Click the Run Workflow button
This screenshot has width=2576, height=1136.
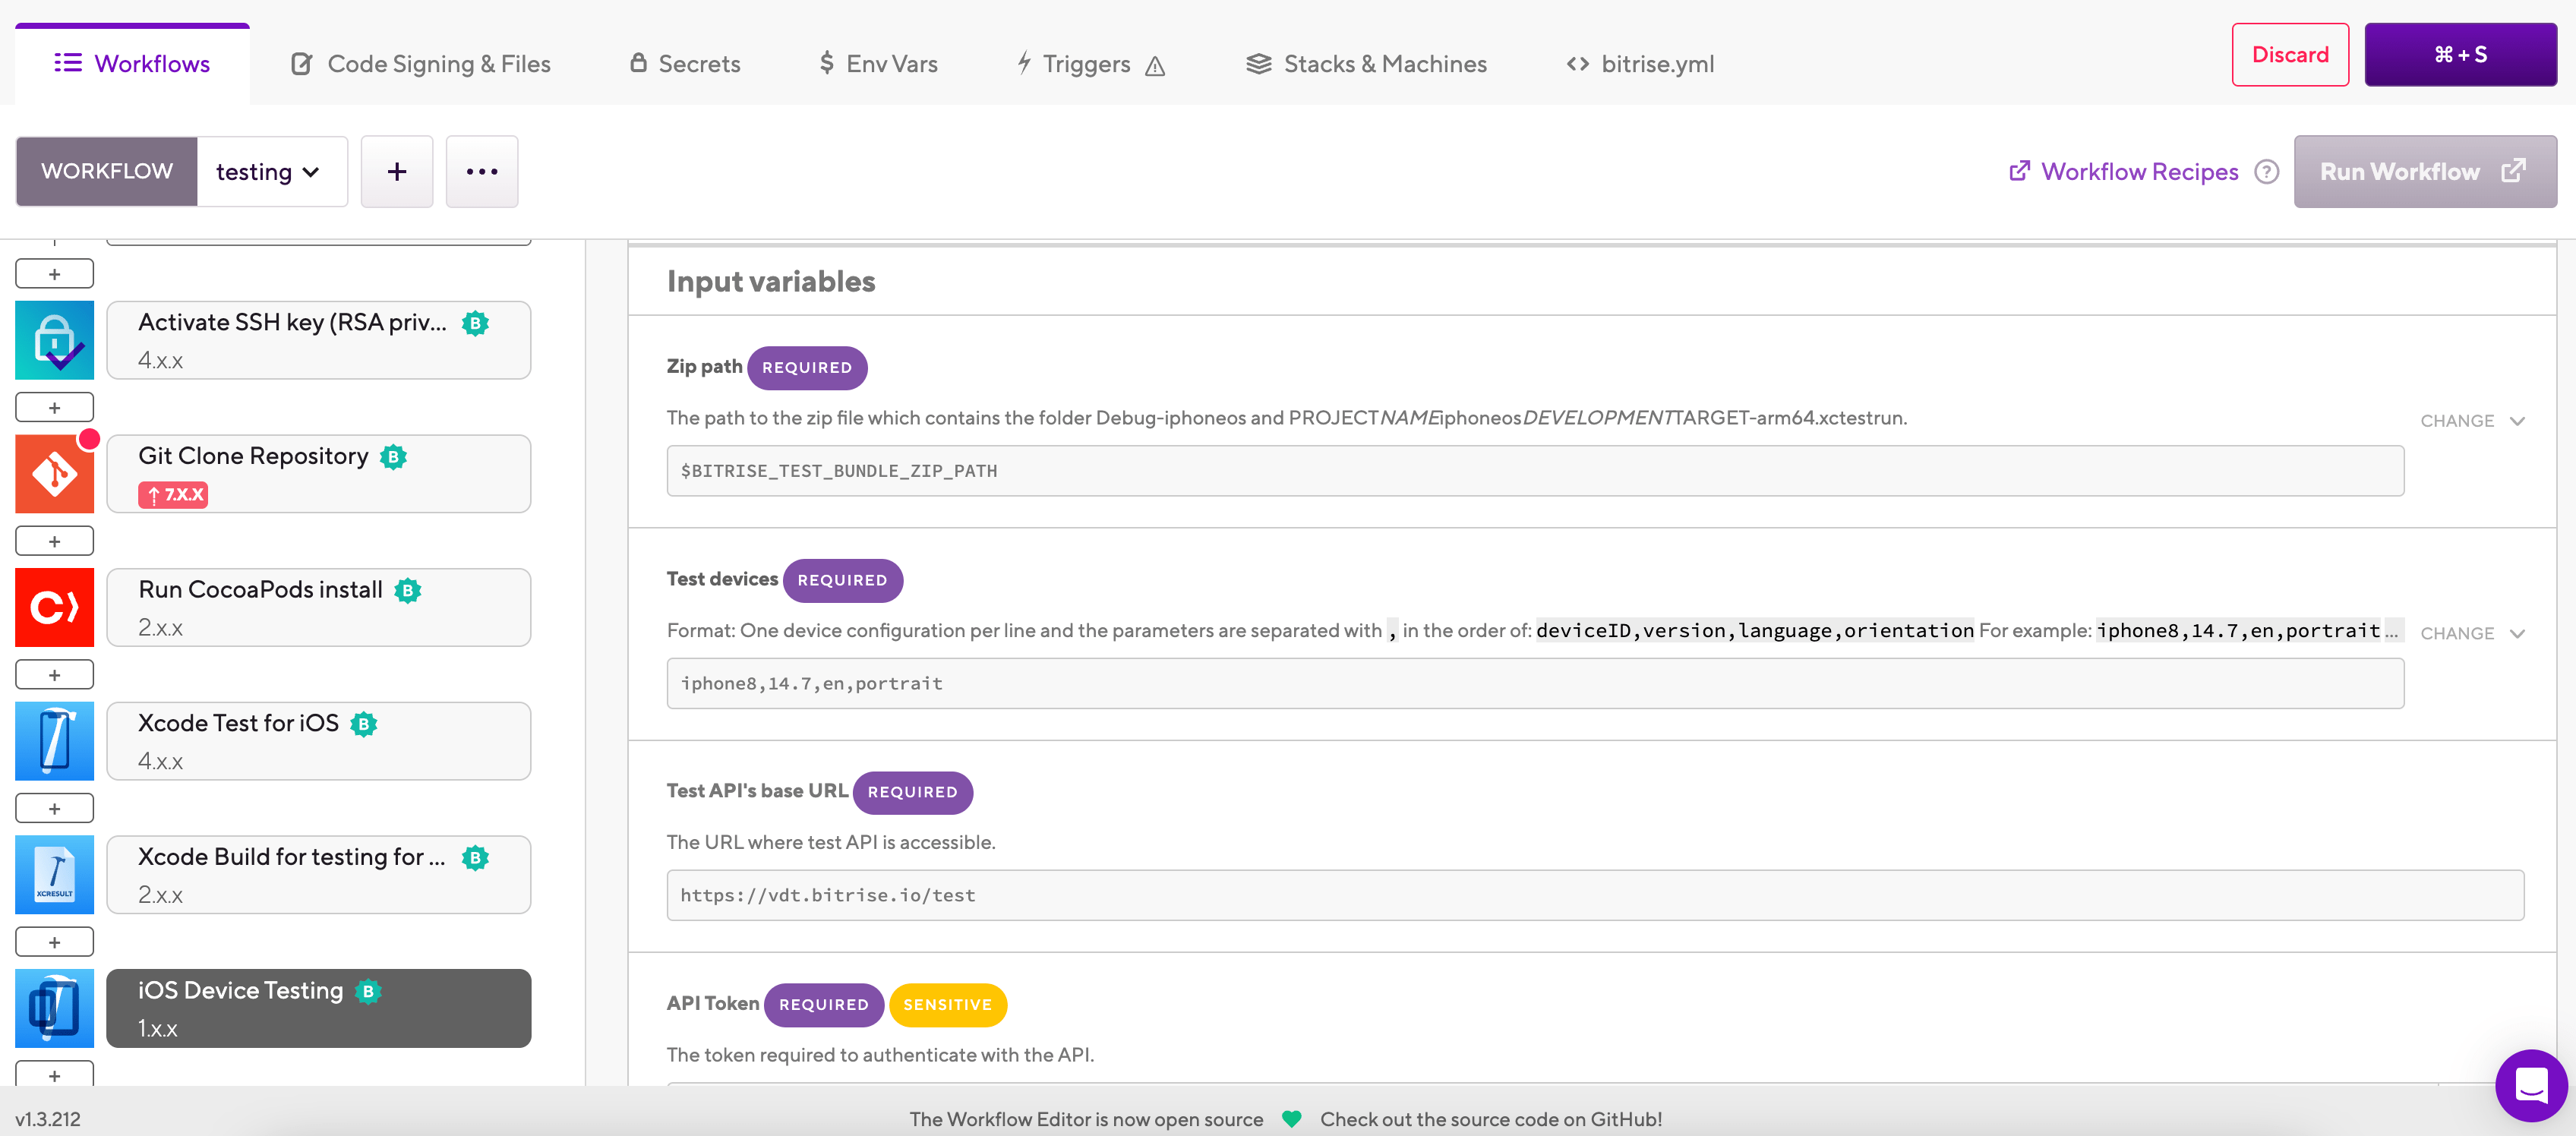[2425, 172]
